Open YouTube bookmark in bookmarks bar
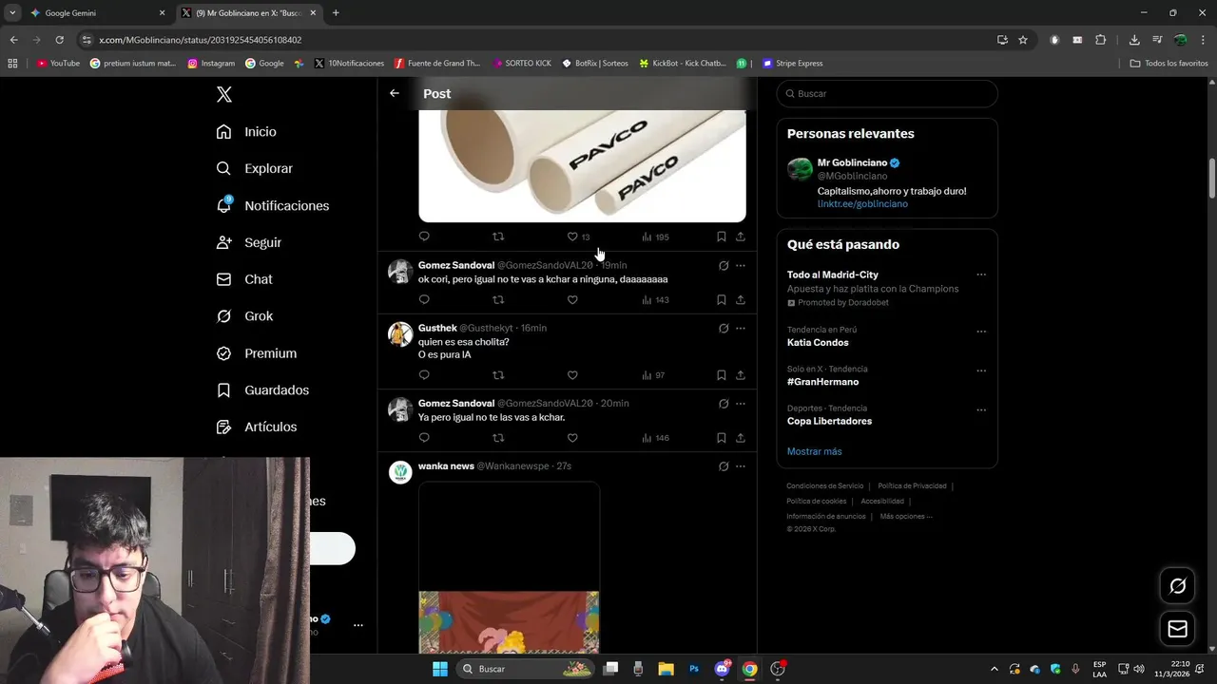This screenshot has height=684, width=1217. [58, 64]
